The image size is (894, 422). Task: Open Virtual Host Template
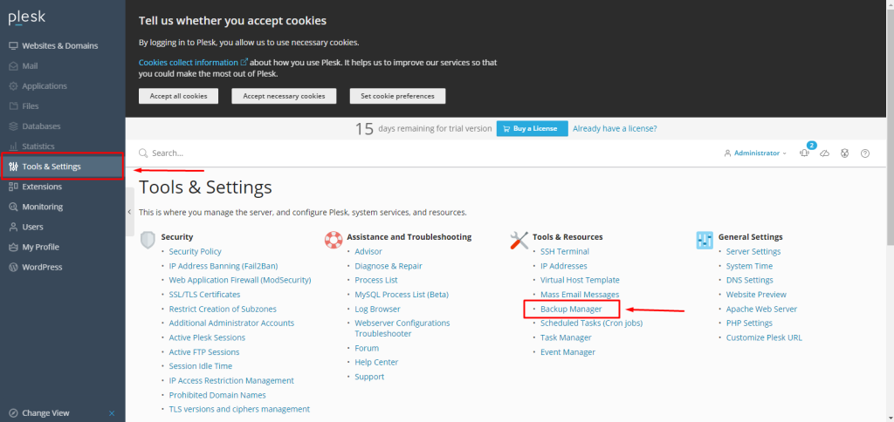point(580,280)
